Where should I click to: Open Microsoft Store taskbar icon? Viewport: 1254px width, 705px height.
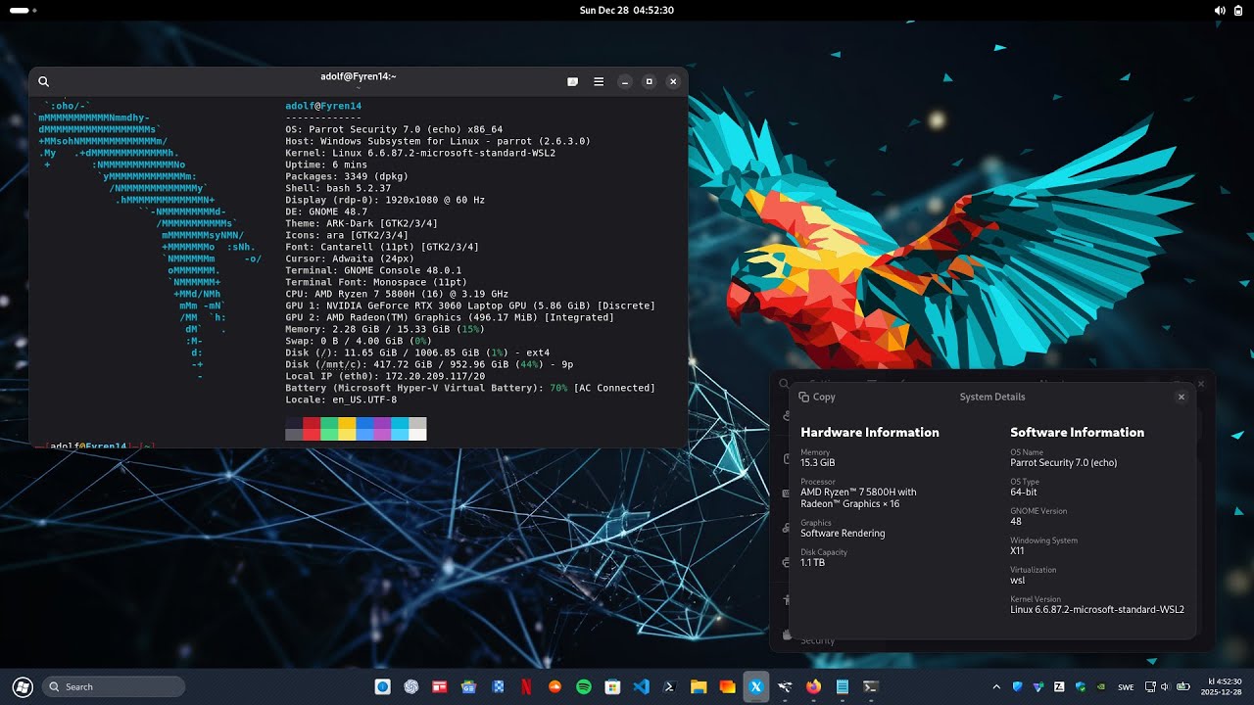(612, 686)
